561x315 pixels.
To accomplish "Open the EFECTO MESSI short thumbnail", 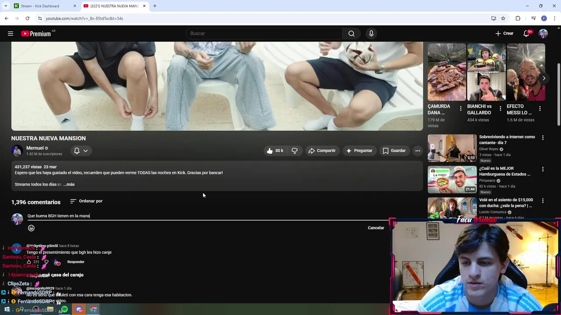I will [x=525, y=72].
